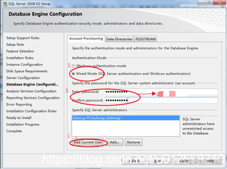The width and height of the screenshot is (227, 169).
Task: Click the SQL Server Setup title icon
Action: pos(5,4)
